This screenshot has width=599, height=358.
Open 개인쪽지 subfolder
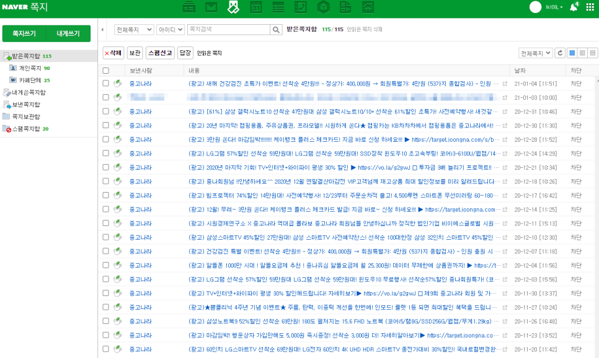30,68
